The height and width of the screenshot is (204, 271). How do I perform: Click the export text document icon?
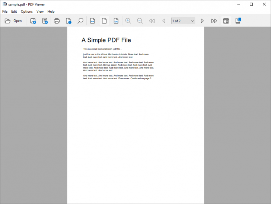pos(45,21)
